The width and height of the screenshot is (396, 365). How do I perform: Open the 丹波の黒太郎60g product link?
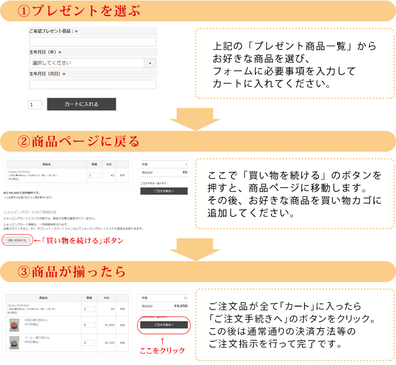point(36,320)
